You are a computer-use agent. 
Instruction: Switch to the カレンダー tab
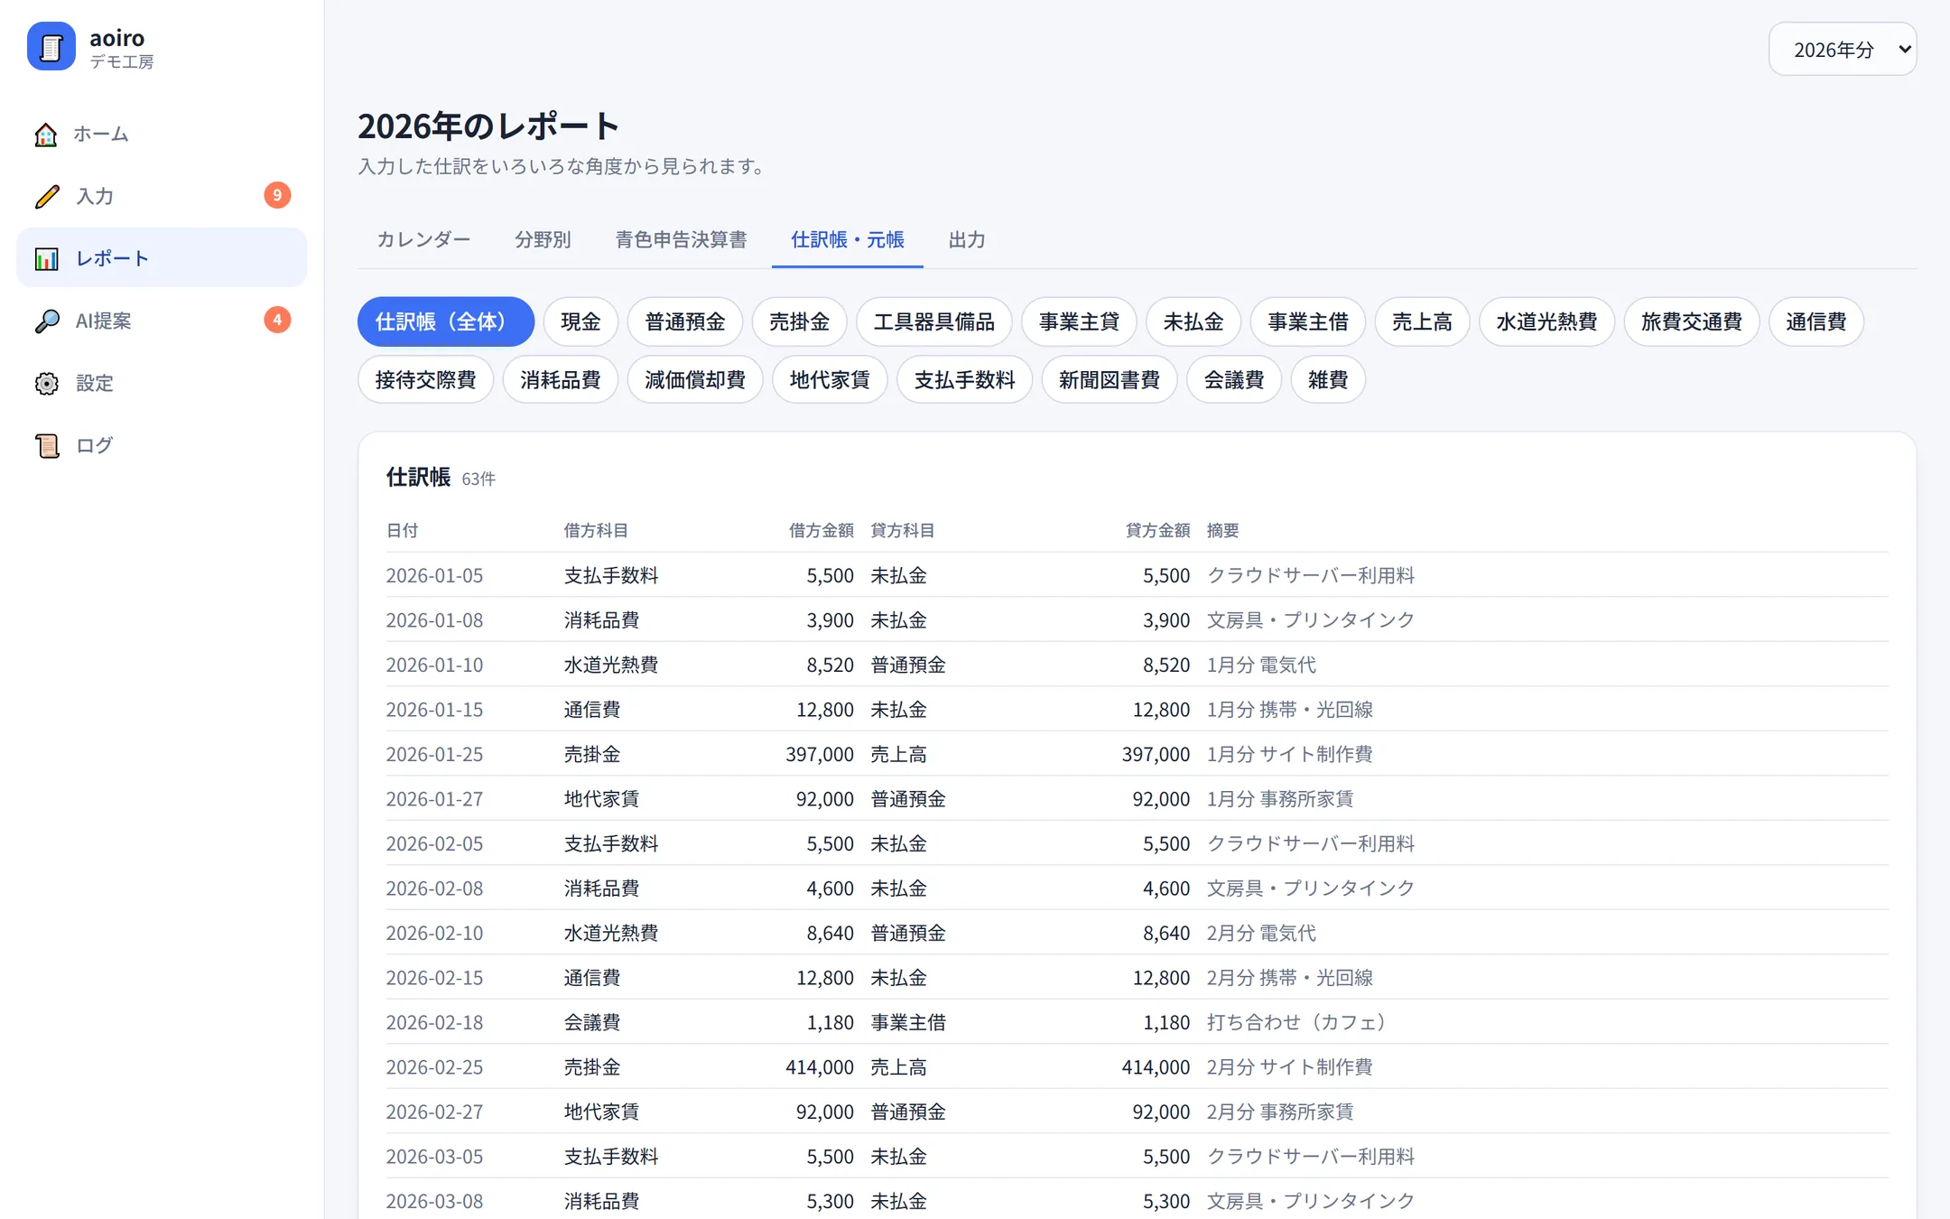[x=423, y=239]
